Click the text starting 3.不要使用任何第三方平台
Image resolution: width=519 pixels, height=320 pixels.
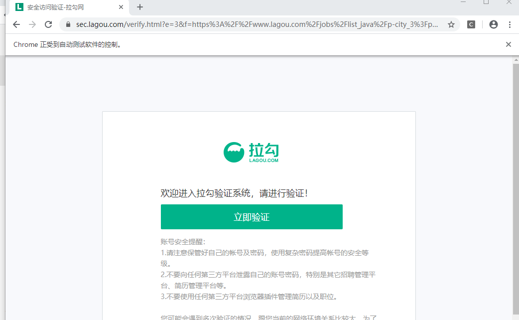click(249, 297)
